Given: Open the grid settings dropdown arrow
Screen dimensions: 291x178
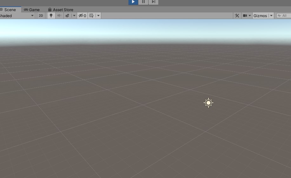Looking at the screenshot, I should point(98,16).
